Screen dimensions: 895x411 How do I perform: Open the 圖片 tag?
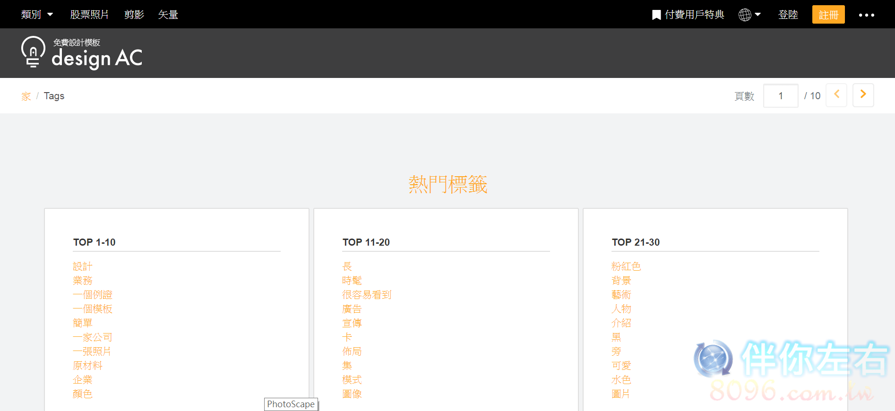(621, 394)
